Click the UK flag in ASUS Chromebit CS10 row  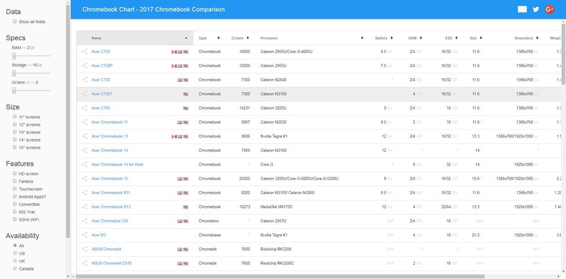coord(180,264)
